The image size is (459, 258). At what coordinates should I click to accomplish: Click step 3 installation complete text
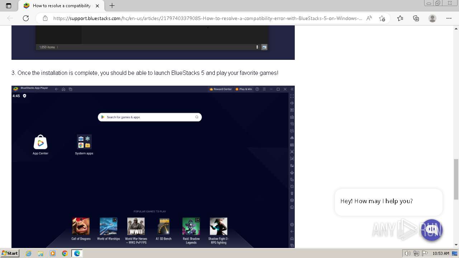145,73
